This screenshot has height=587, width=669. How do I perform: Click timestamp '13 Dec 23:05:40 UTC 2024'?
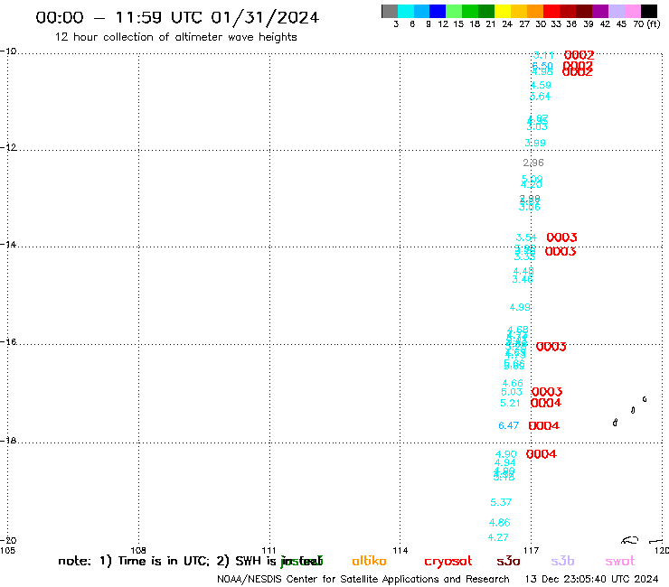(x=592, y=580)
